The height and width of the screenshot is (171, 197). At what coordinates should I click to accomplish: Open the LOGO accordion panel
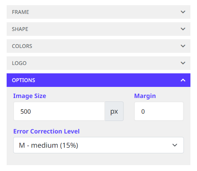[98, 63]
